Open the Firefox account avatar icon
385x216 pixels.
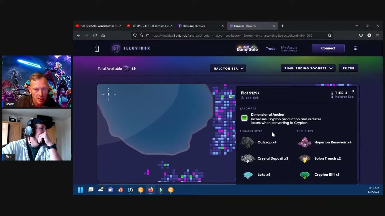click(369, 35)
